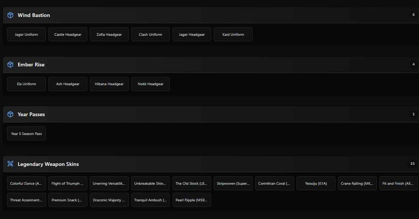
Task: Click the Legendary Weapon Skins count badge
Action: point(412,164)
